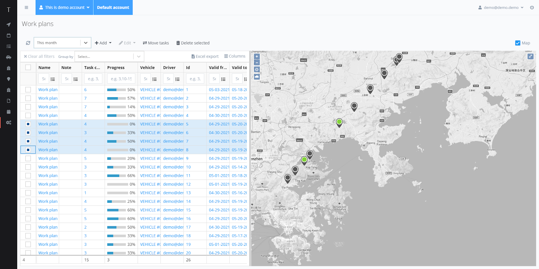Open the Add dropdown menu
539x269 pixels.
pos(103,43)
